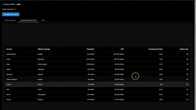Click the Unemployment Rate column header
The image size is (196, 110).
click(x=155, y=49)
